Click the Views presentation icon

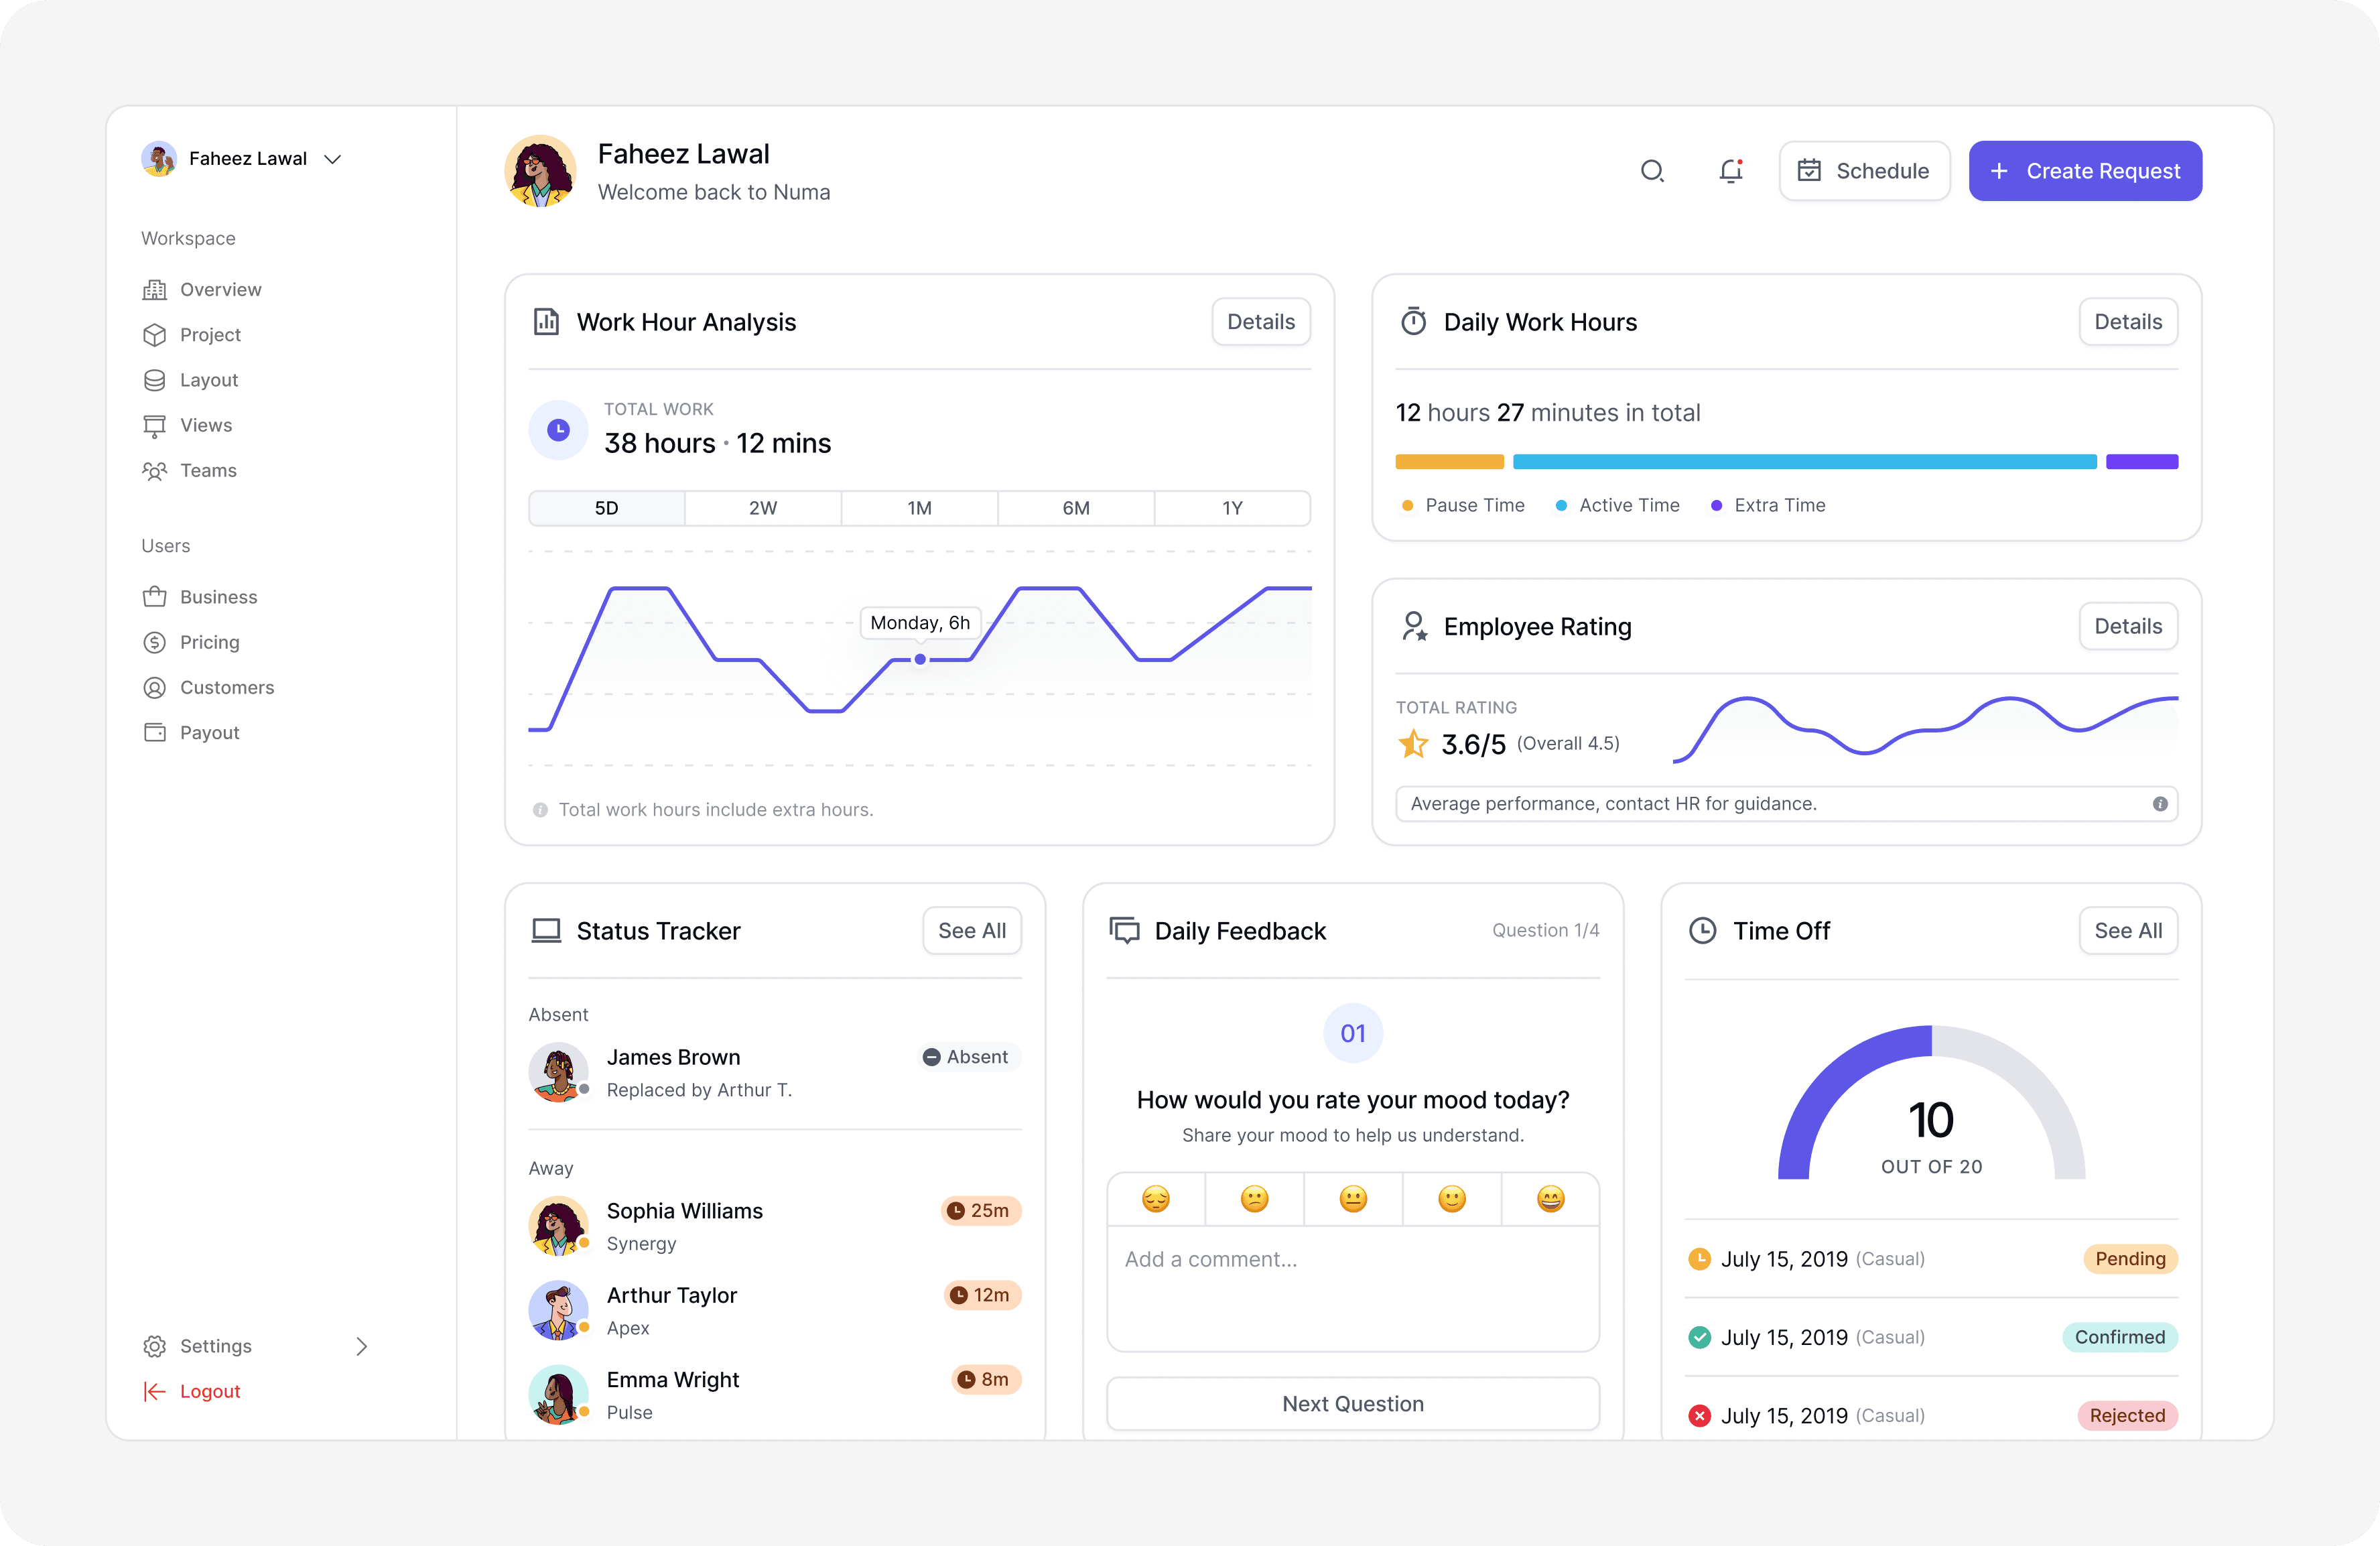154,426
